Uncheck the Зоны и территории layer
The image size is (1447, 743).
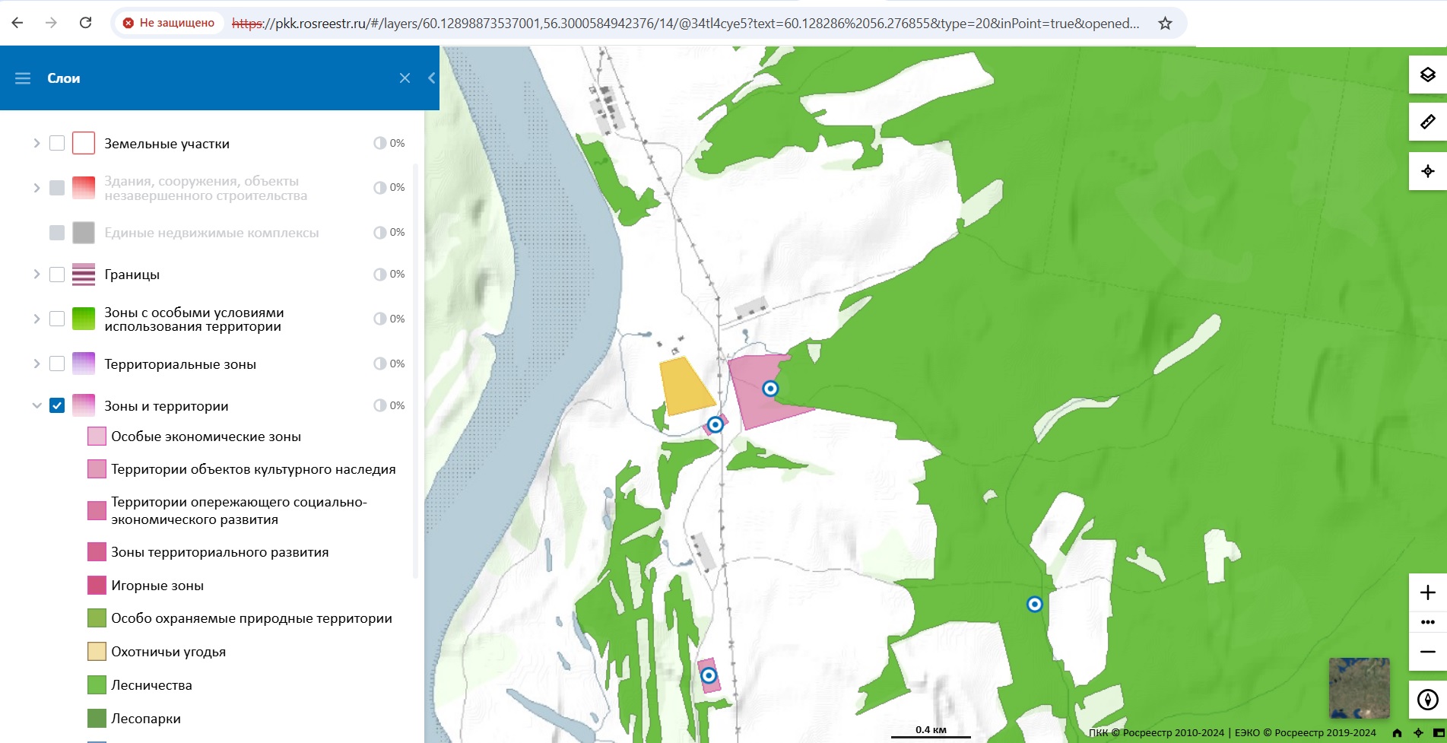pos(57,405)
